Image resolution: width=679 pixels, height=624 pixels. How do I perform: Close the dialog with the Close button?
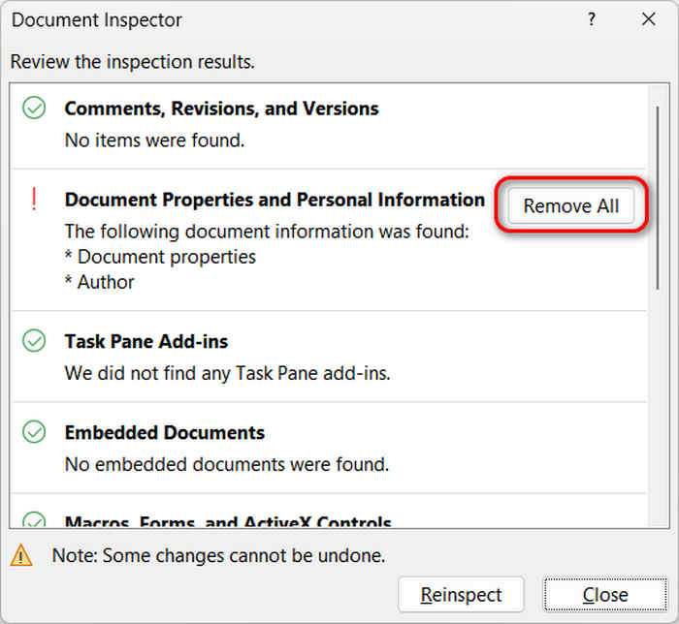click(605, 595)
